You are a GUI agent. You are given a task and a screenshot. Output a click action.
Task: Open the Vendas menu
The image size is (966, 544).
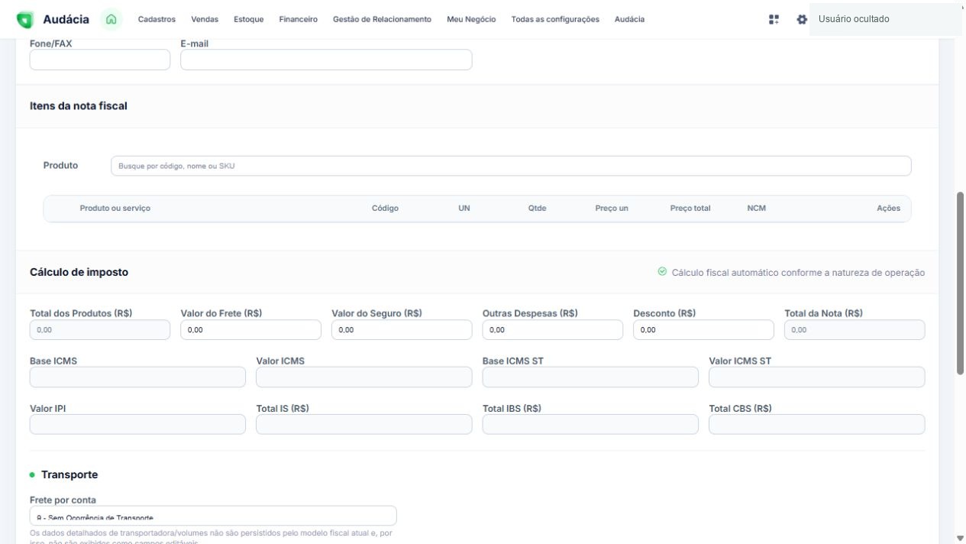click(205, 19)
